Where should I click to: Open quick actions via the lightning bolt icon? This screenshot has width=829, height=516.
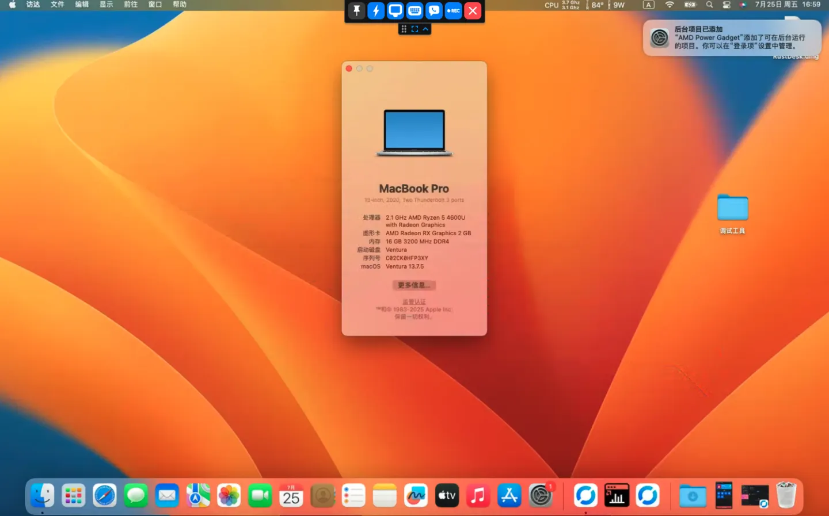click(x=376, y=11)
